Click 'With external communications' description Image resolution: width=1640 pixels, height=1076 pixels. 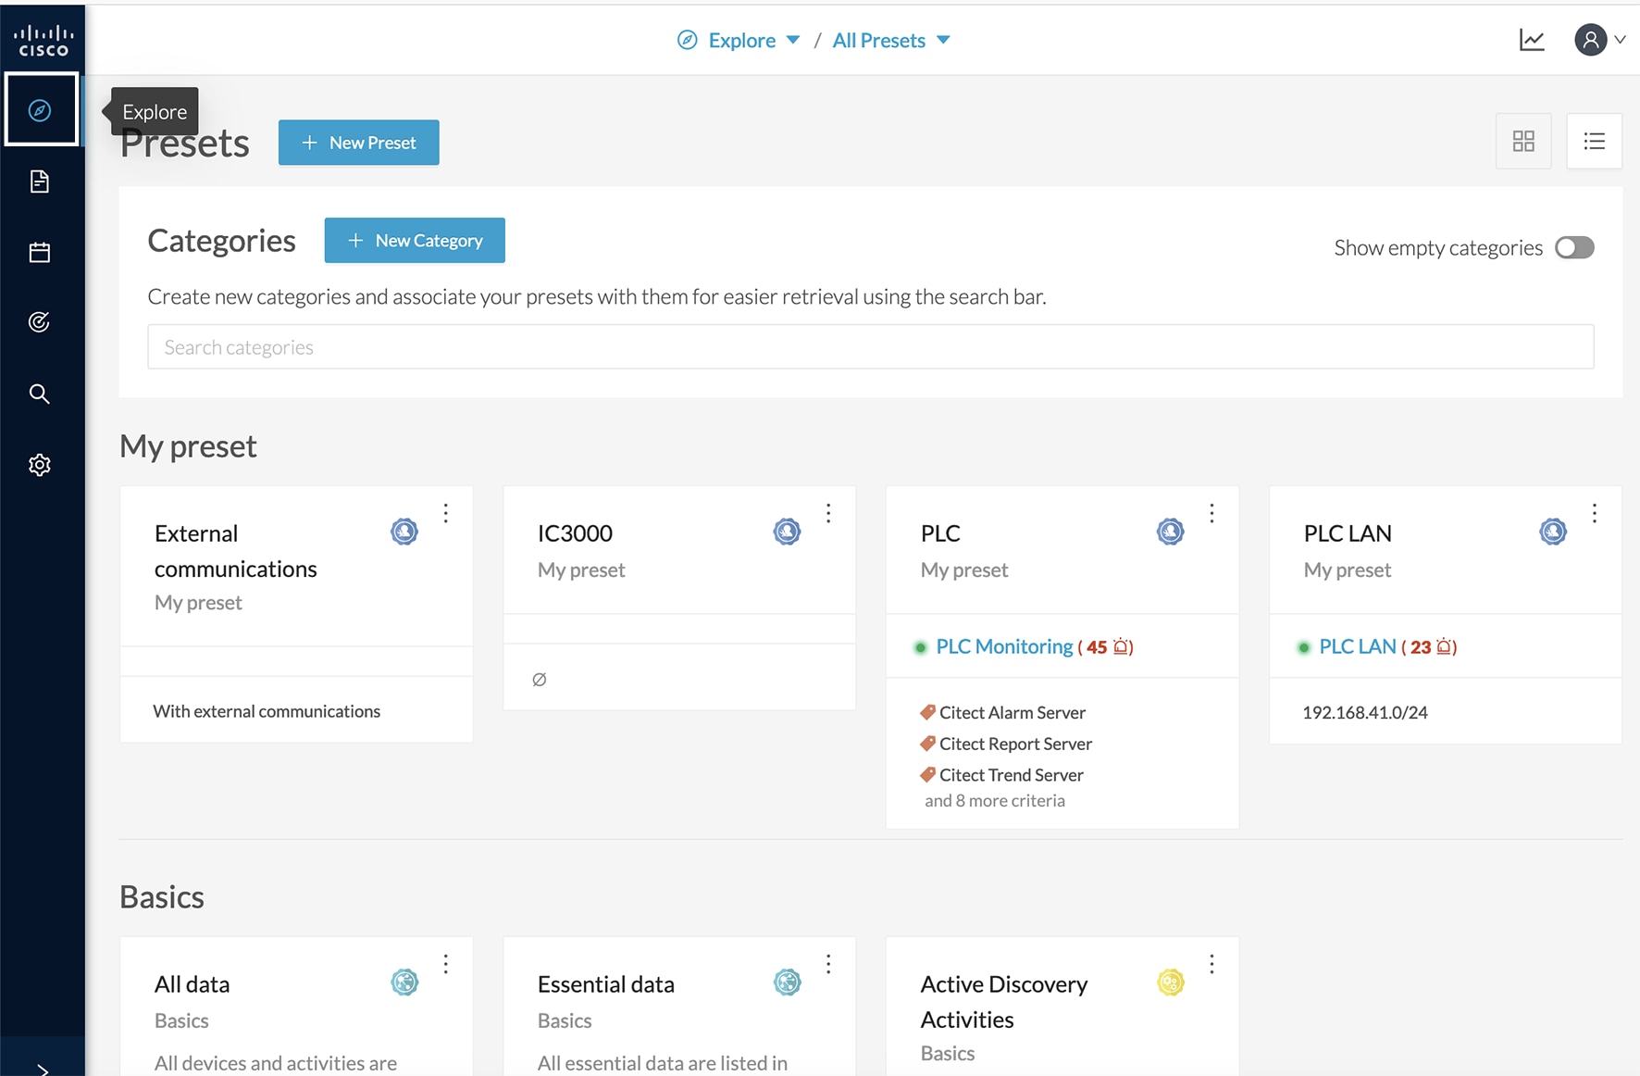tap(267, 711)
